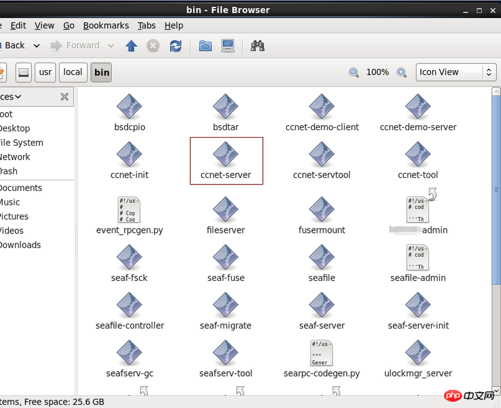Screen dimensions: 501x408
Task: Open Downloads bookmark in the sidebar
Action: click(x=21, y=245)
